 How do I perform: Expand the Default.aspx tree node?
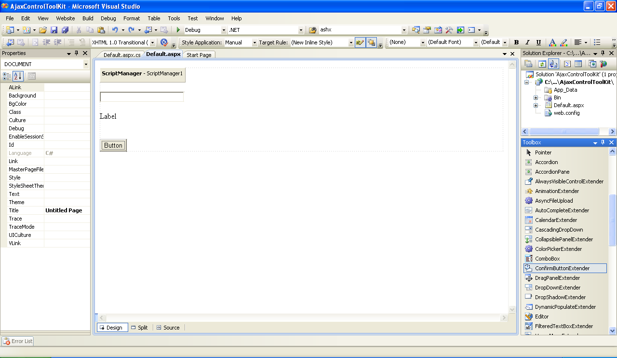point(536,105)
